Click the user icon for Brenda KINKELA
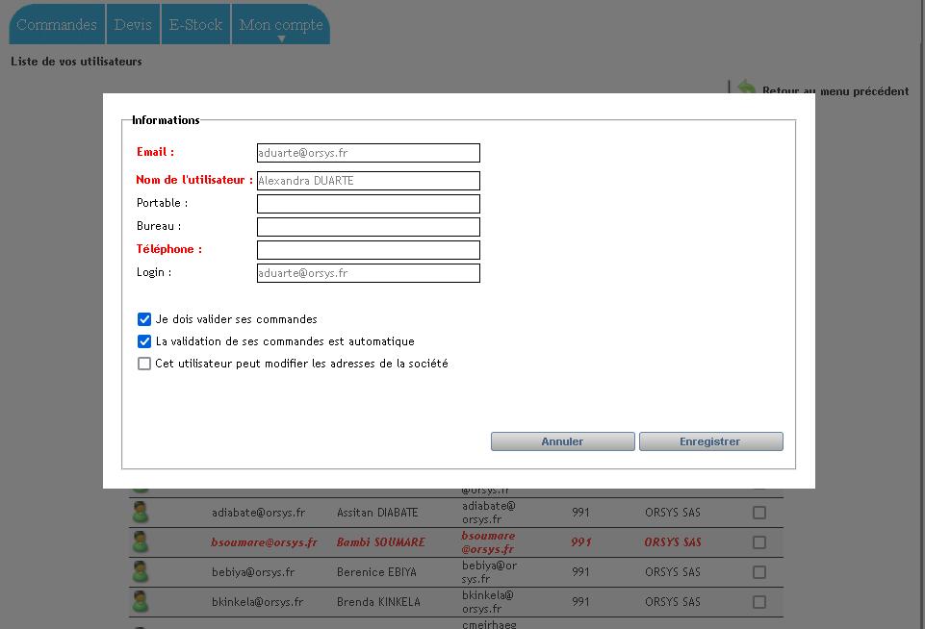The width and height of the screenshot is (925, 629). 141,601
